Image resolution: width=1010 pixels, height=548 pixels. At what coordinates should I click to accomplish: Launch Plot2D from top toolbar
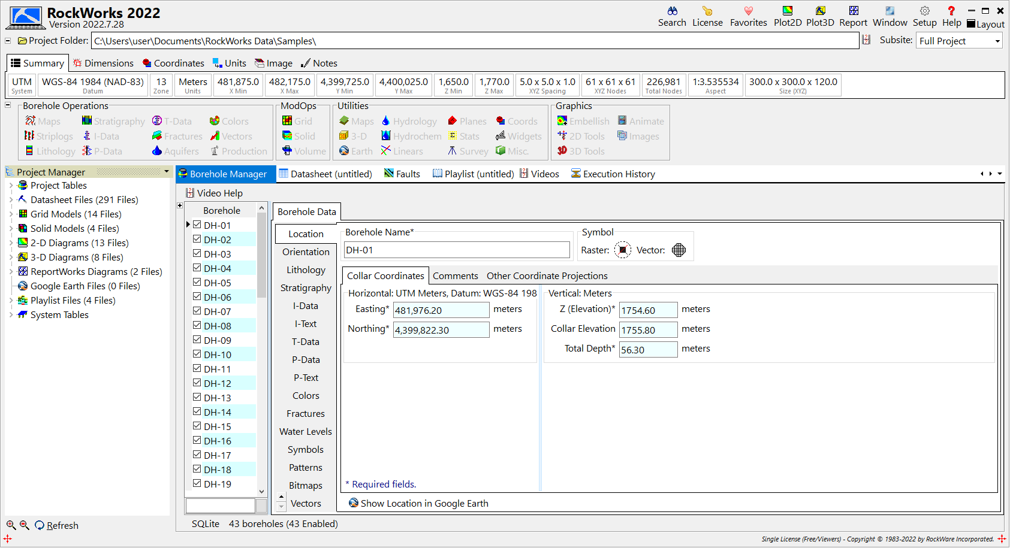coord(788,17)
